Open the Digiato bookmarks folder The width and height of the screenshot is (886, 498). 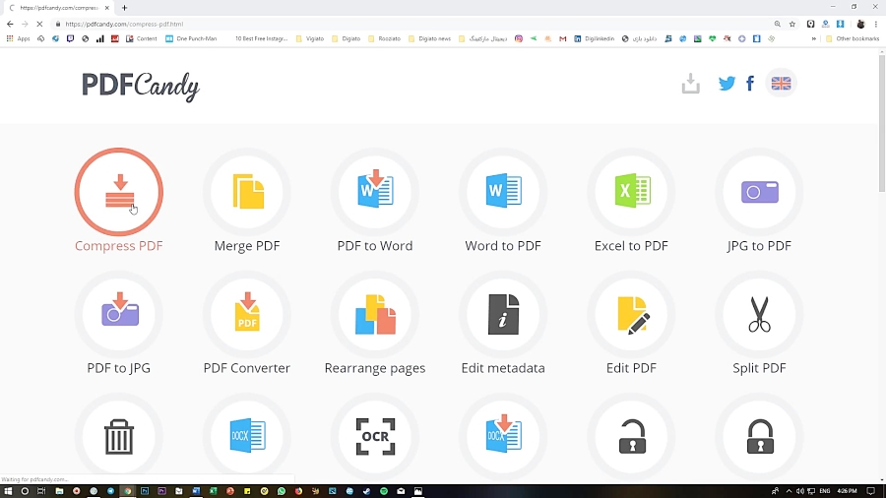346,39
